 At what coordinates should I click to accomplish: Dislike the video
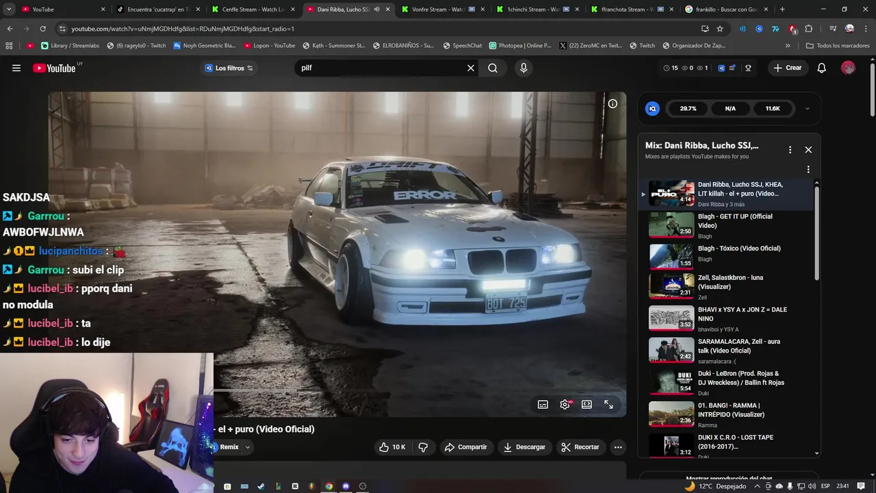click(x=423, y=447)
